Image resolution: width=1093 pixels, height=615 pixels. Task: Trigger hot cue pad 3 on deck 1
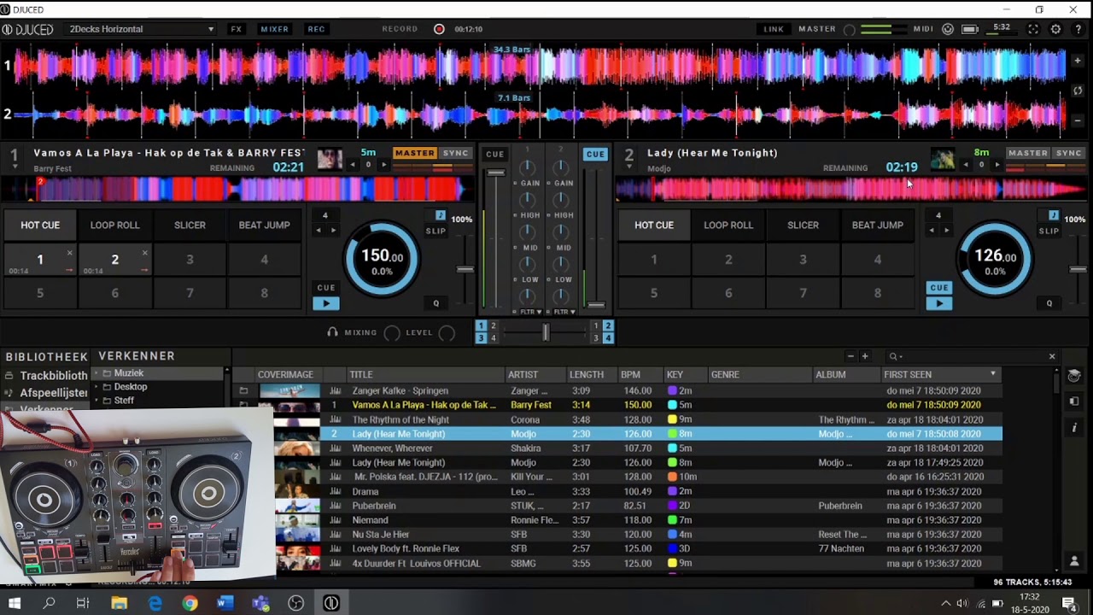pyautogui.click(x=190, y=260)
